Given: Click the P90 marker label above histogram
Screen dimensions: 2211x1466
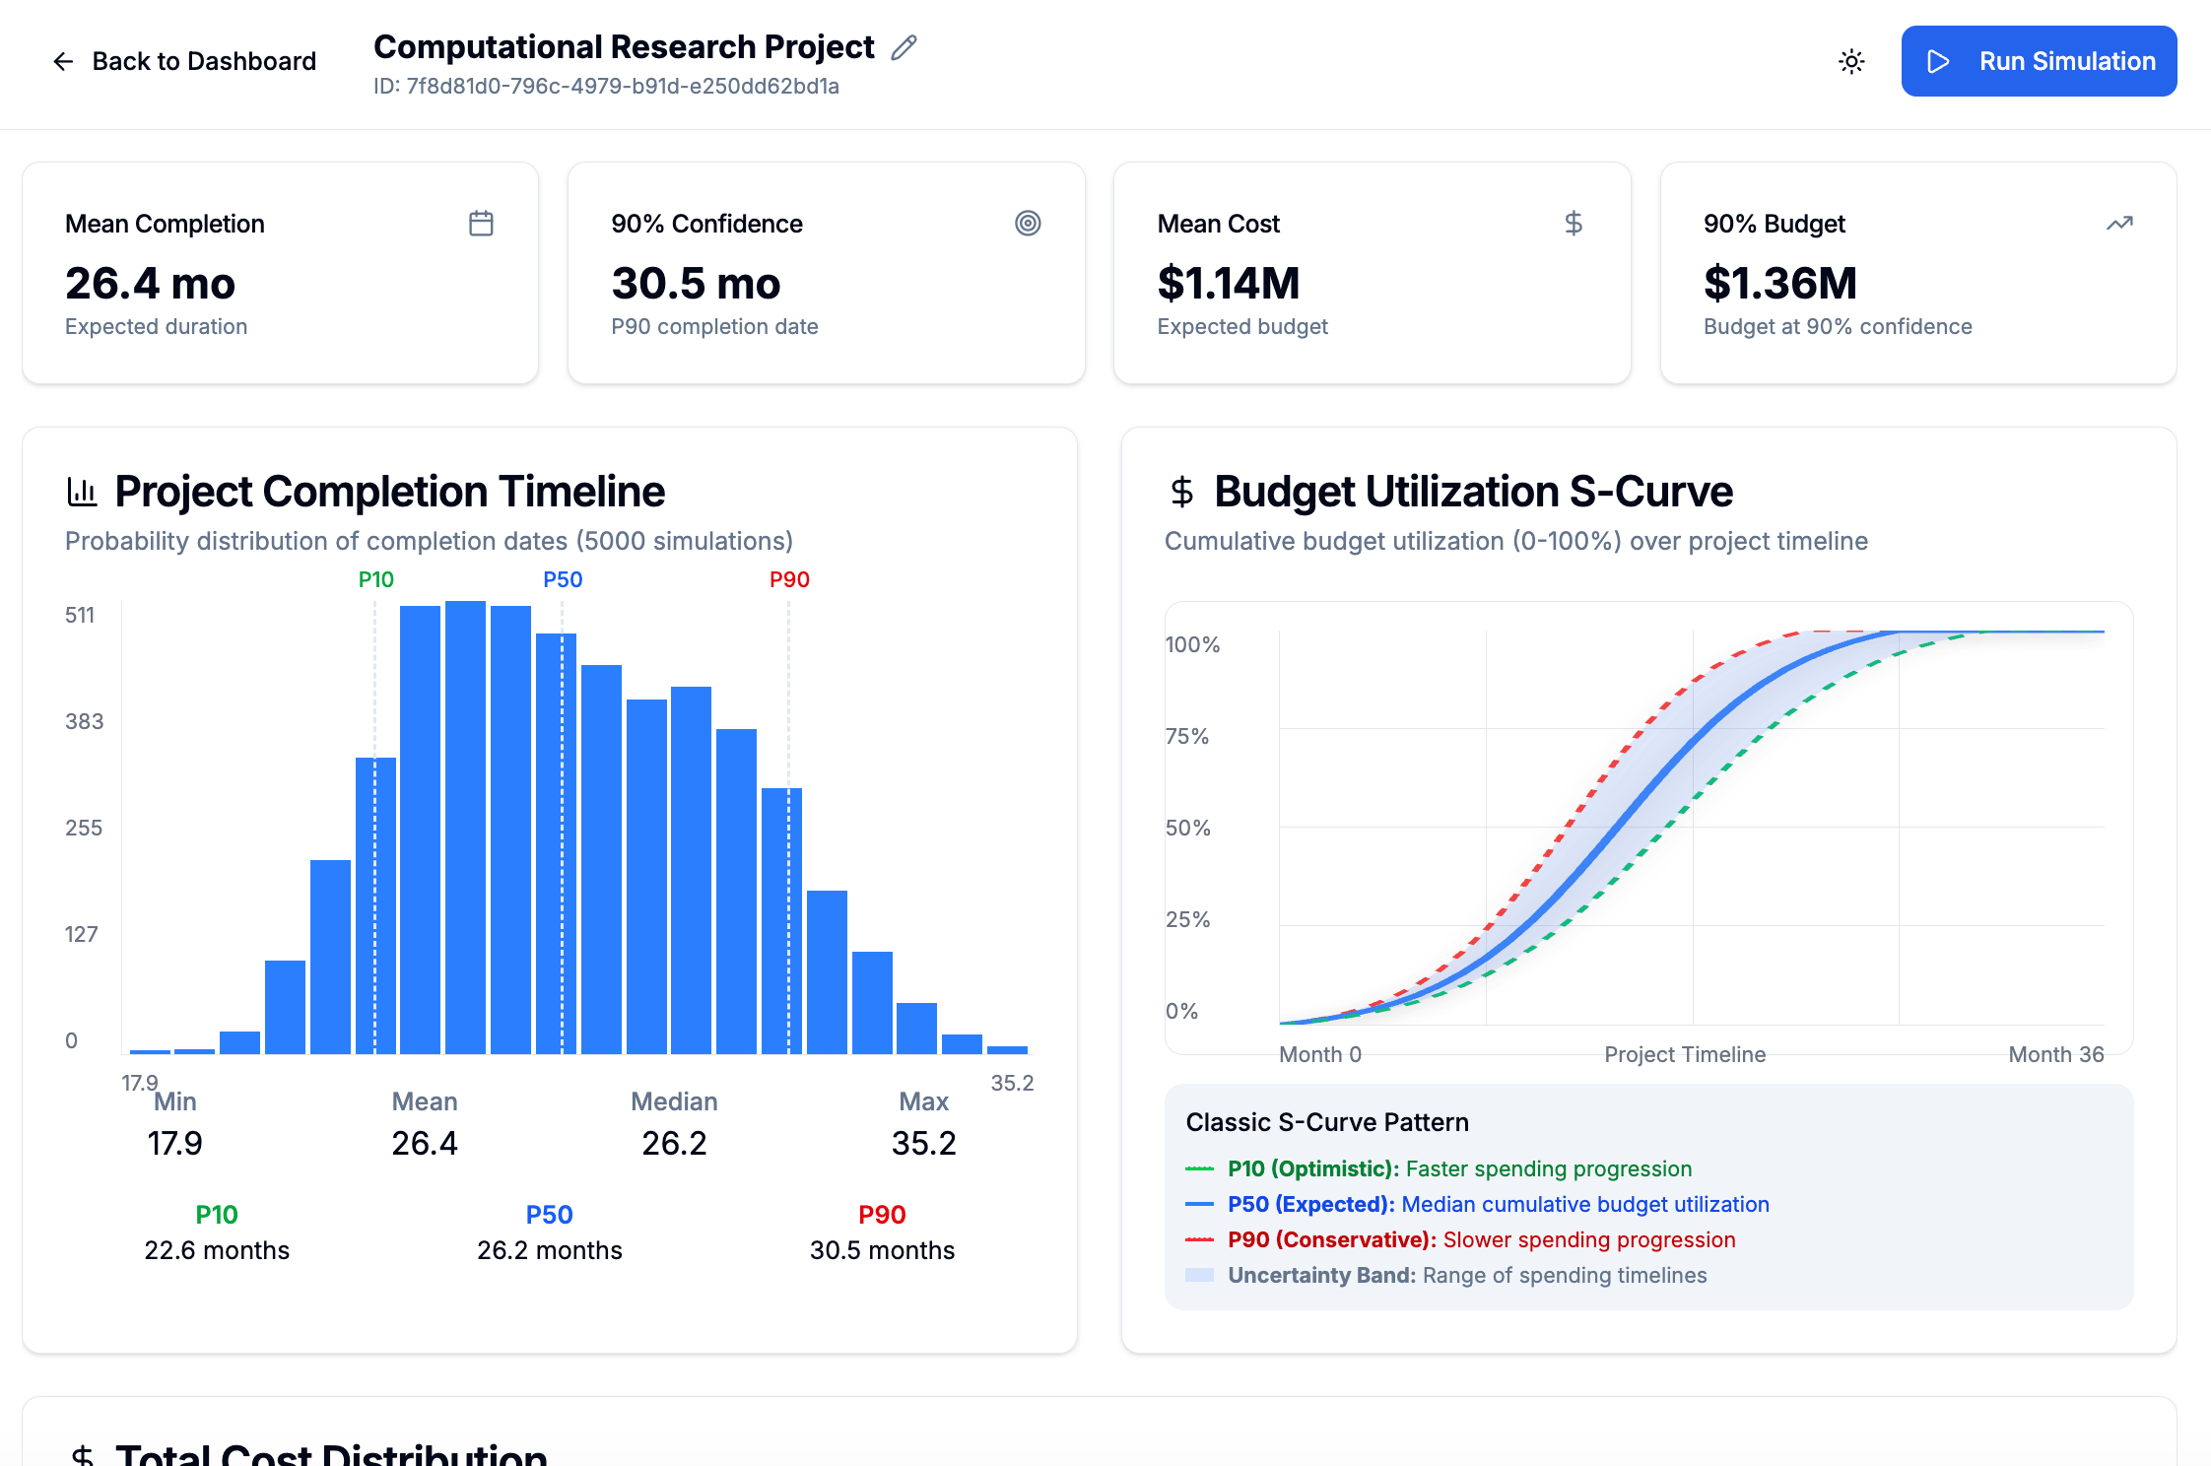Looking at the screenshot, I should pos(789,579).
